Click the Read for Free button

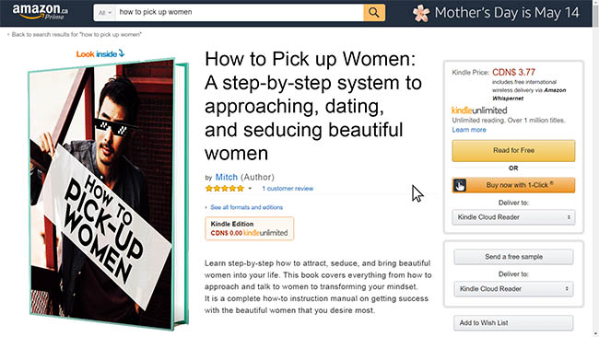(x=513, y=150)
